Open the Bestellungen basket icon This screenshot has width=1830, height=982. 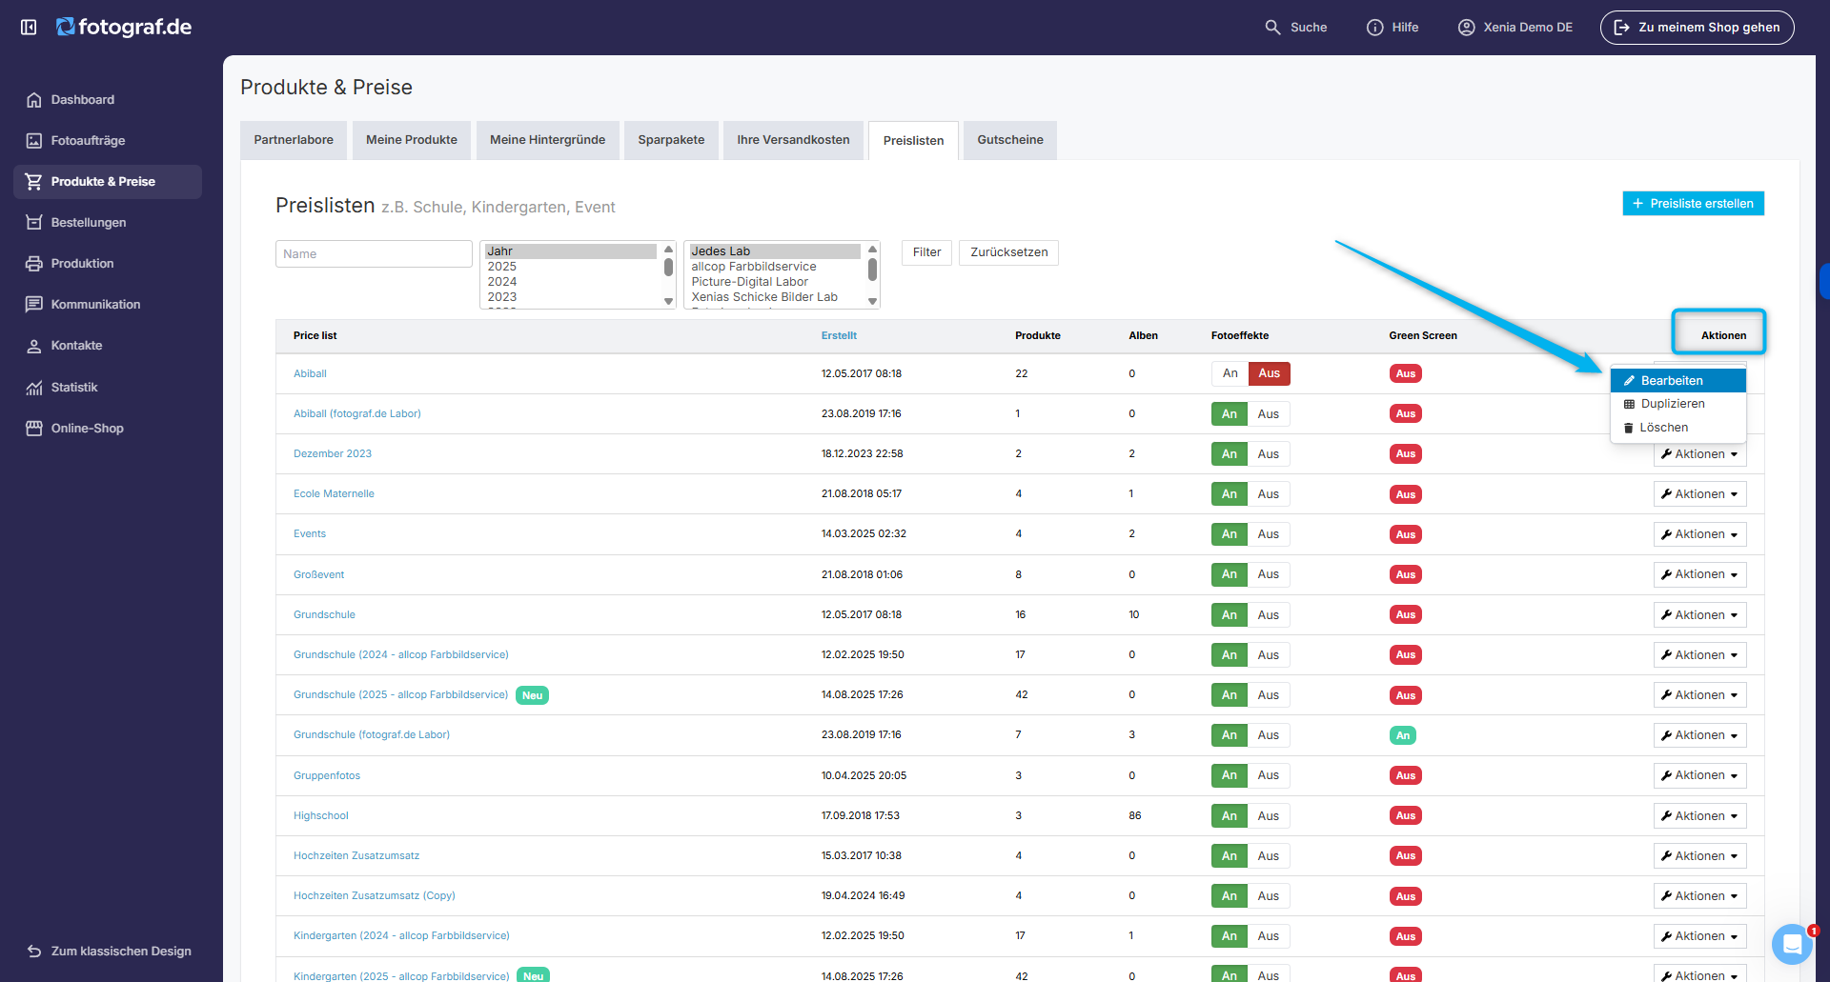pos(34,223)
